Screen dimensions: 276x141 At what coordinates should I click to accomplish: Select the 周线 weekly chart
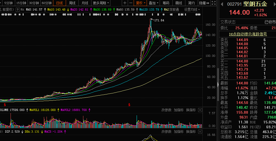click(x=72, y=3)
